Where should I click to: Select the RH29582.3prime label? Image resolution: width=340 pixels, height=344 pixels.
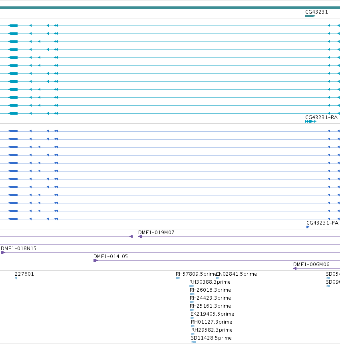[212, 330]
